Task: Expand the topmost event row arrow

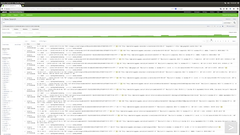Action: click(x=25, y=46)
